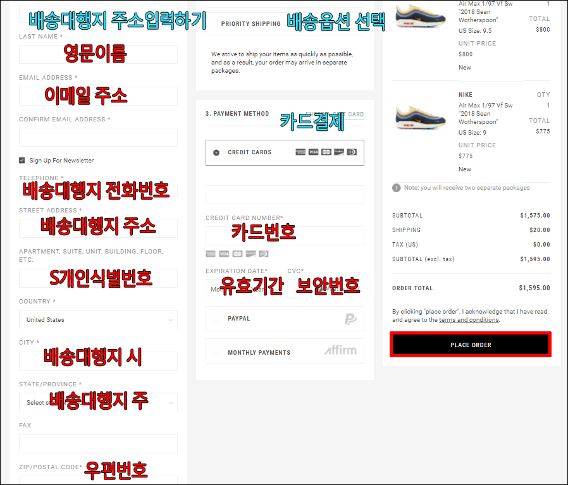Click the "Sign Up For Newsletter" label text

[x=61, y=160]
